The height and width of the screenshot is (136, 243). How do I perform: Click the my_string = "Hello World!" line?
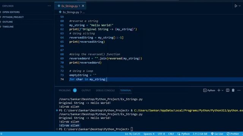(x=91, y=25)
